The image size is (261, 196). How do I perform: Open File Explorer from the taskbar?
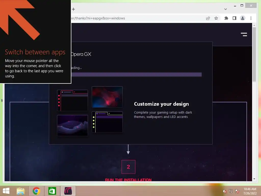click(x=21, y=191)
